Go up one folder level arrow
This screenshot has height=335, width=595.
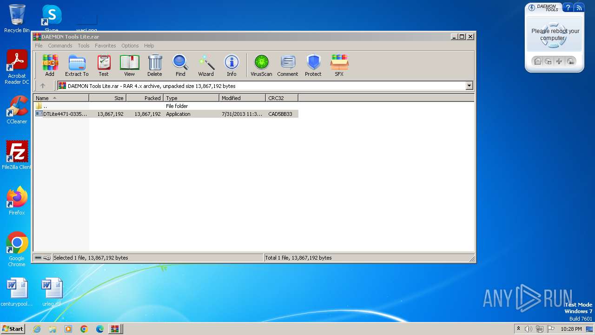[43, 86]
